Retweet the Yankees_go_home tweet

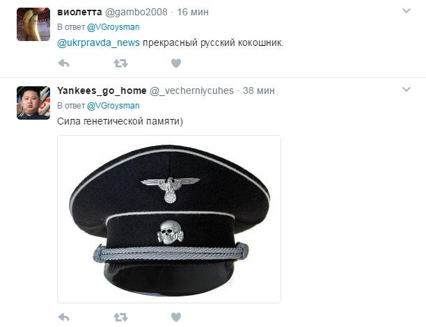[x=120, y=317]
